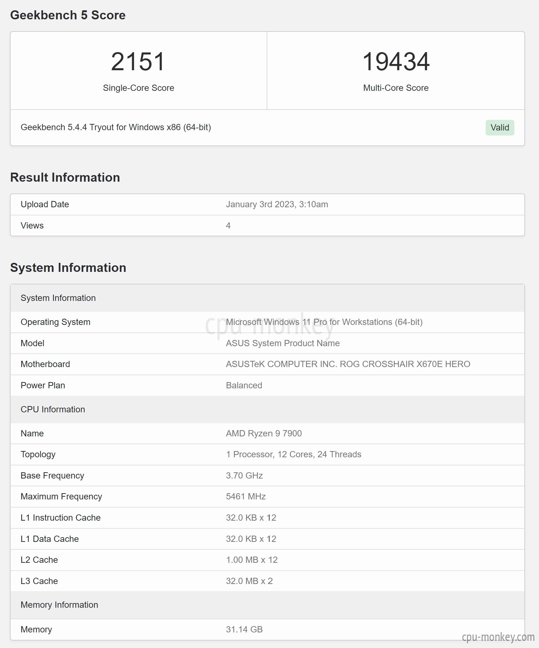The width and height of the screenshot is (539, 648).
Task: Click the CPU Information section header
Action: 267,410
